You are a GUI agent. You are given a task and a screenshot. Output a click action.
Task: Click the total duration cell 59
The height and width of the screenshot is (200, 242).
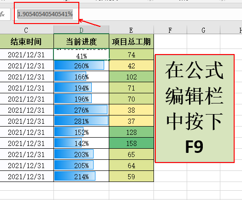tap(131, 176)
